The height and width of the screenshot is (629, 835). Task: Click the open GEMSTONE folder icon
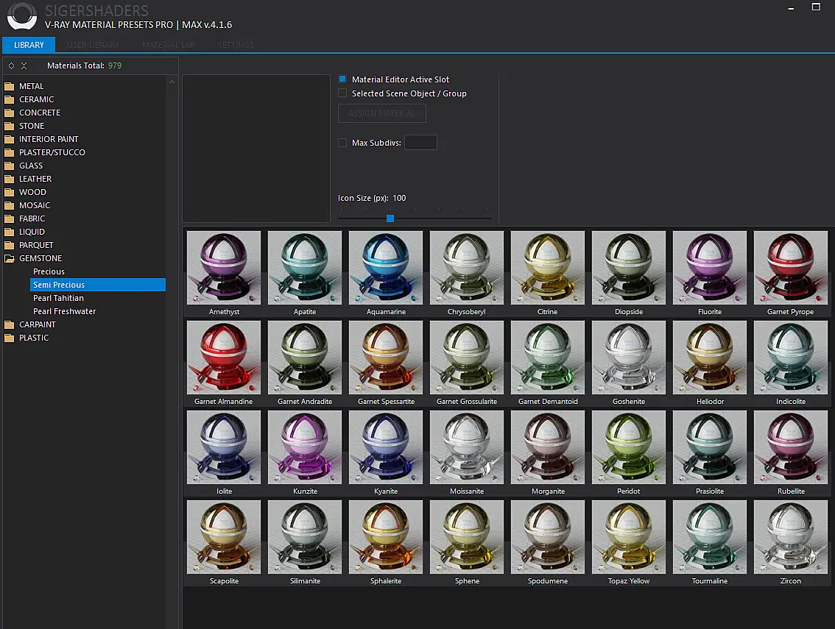9,259
